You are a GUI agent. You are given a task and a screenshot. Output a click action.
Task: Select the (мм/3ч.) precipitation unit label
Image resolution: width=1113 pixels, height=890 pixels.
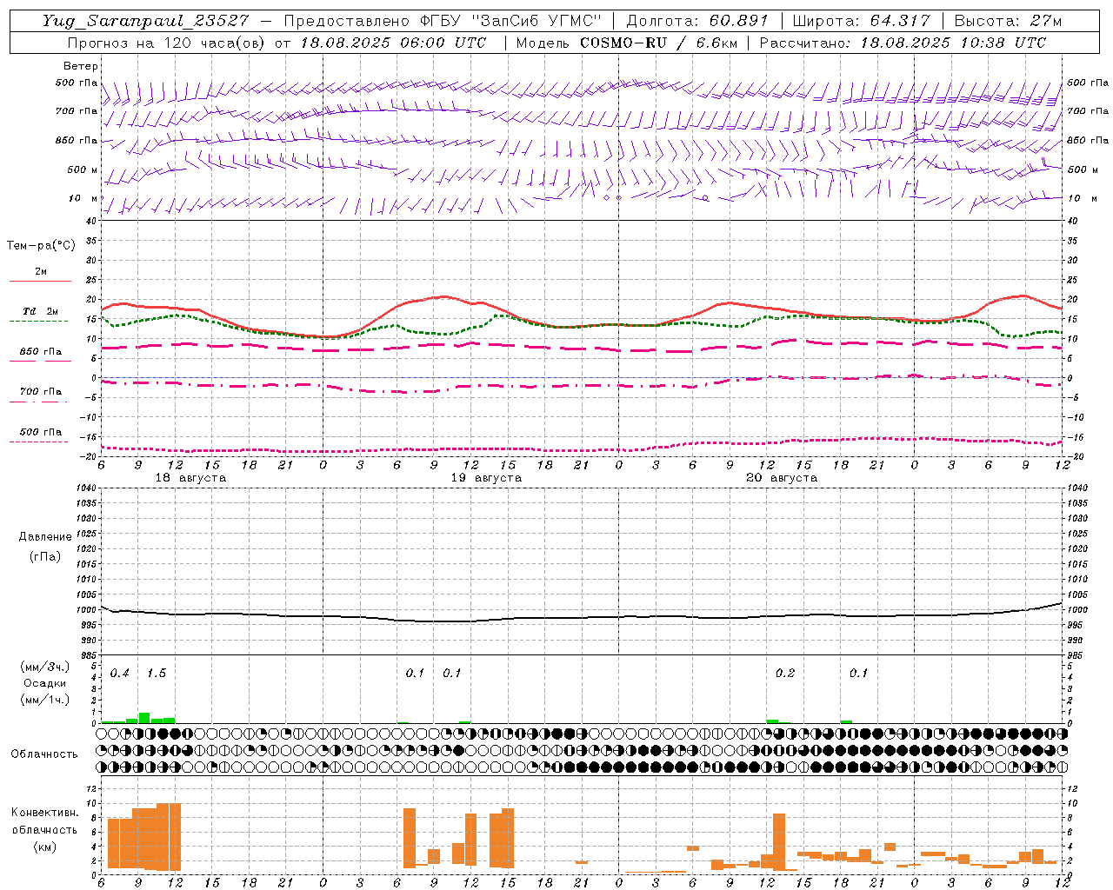(x=45, y=667)
